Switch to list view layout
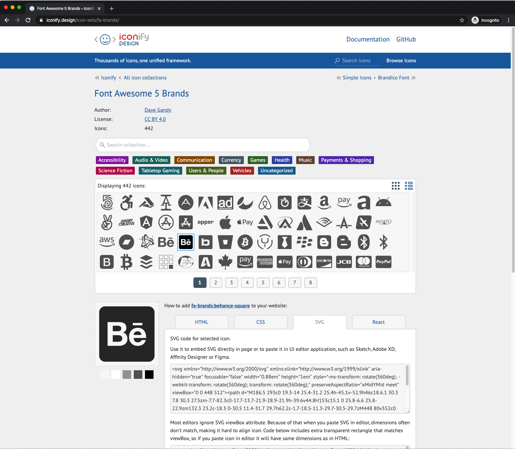 point(409,186)
